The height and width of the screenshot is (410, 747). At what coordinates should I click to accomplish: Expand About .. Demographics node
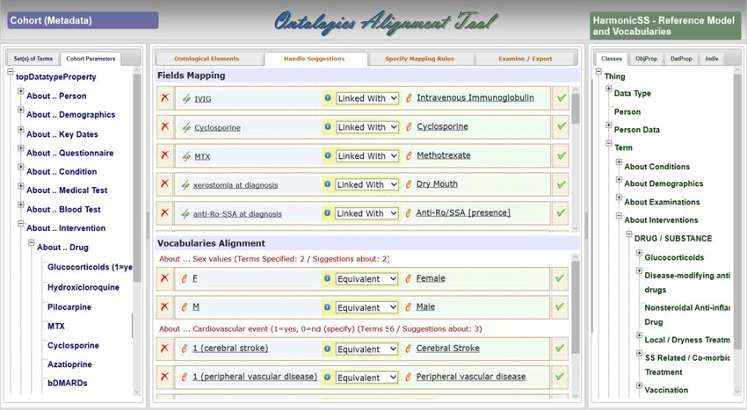pyautogui.click(x=20, y=110)
